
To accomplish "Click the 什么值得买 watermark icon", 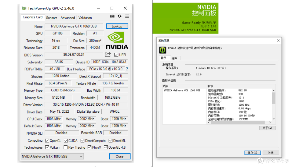I will 260,161.
